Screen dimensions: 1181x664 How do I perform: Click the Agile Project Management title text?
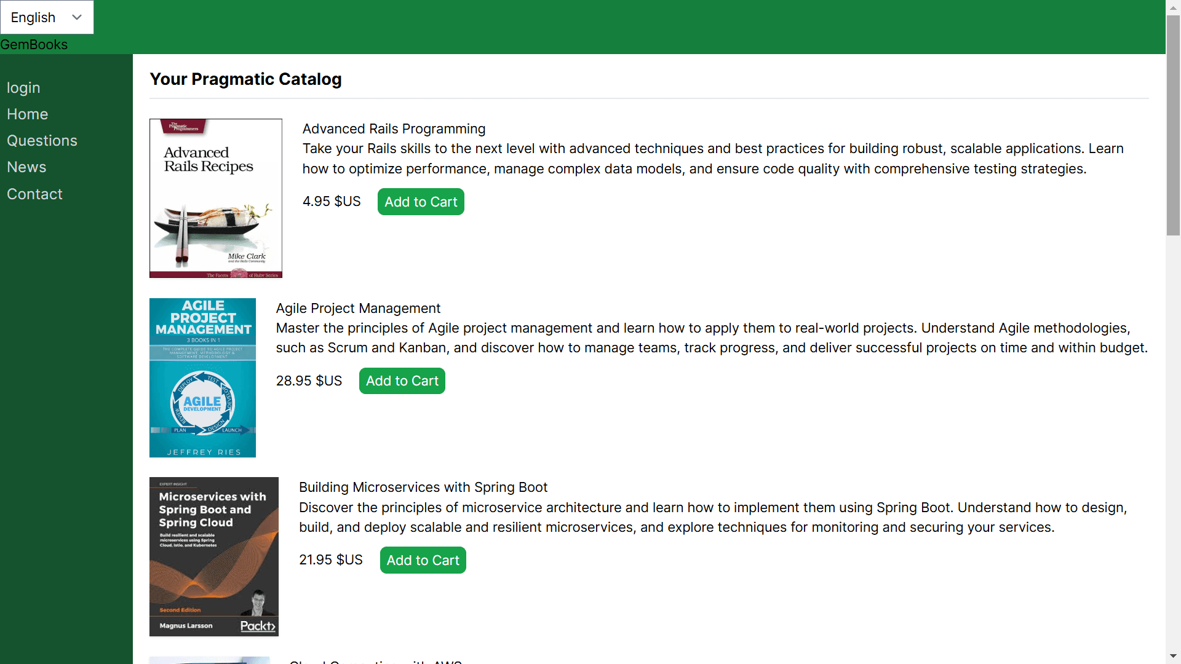coord(358,309)
